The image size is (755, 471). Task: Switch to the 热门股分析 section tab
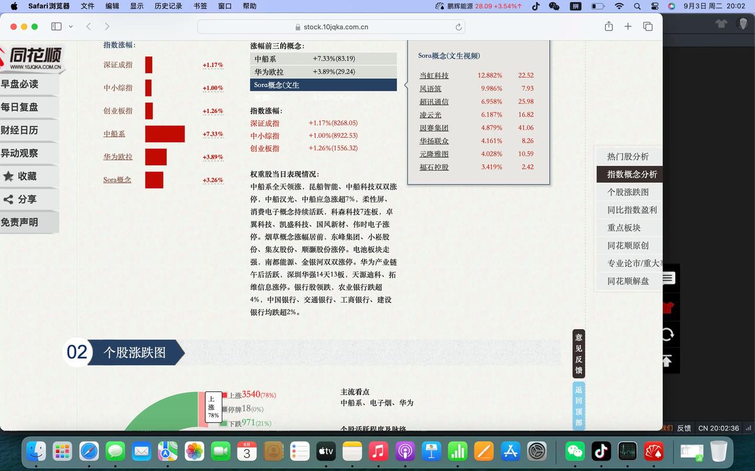click(627, 156)
